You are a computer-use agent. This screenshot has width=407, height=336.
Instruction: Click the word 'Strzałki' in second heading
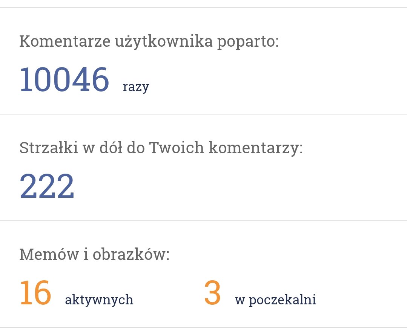click(x=49, y=148)
